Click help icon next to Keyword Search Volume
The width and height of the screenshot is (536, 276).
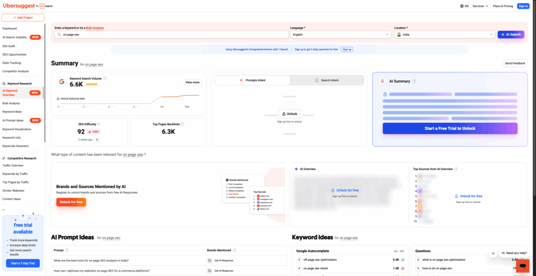pos(105,79)
